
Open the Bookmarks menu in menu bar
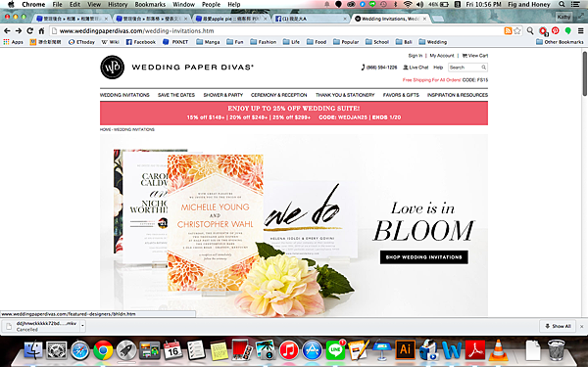click(150, 4)
